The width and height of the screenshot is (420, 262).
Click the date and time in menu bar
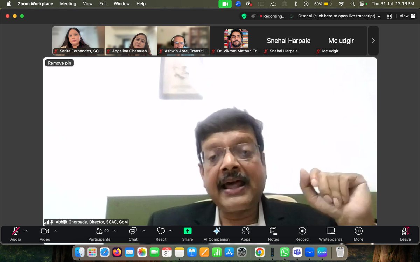pos(393,4)
